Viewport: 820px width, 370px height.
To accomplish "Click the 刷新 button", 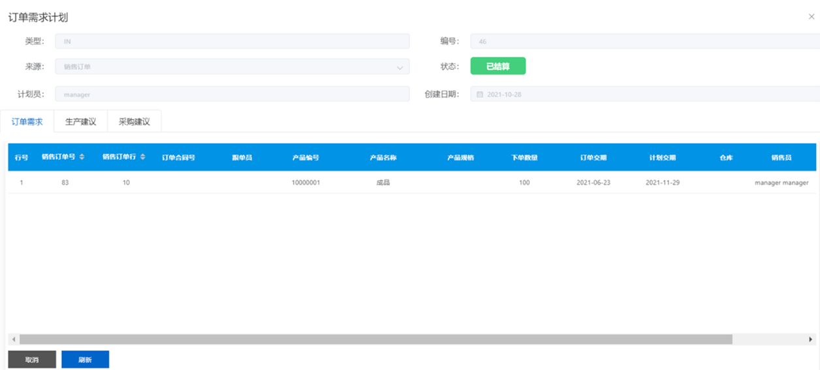I will tap(85, 360).
